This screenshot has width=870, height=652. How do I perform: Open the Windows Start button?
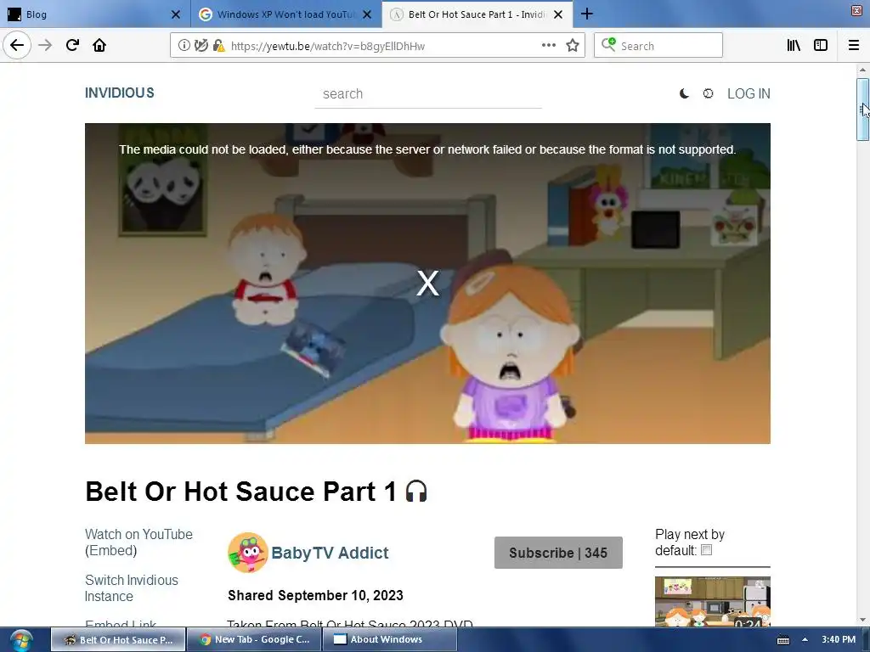click(x=21, y=640)
